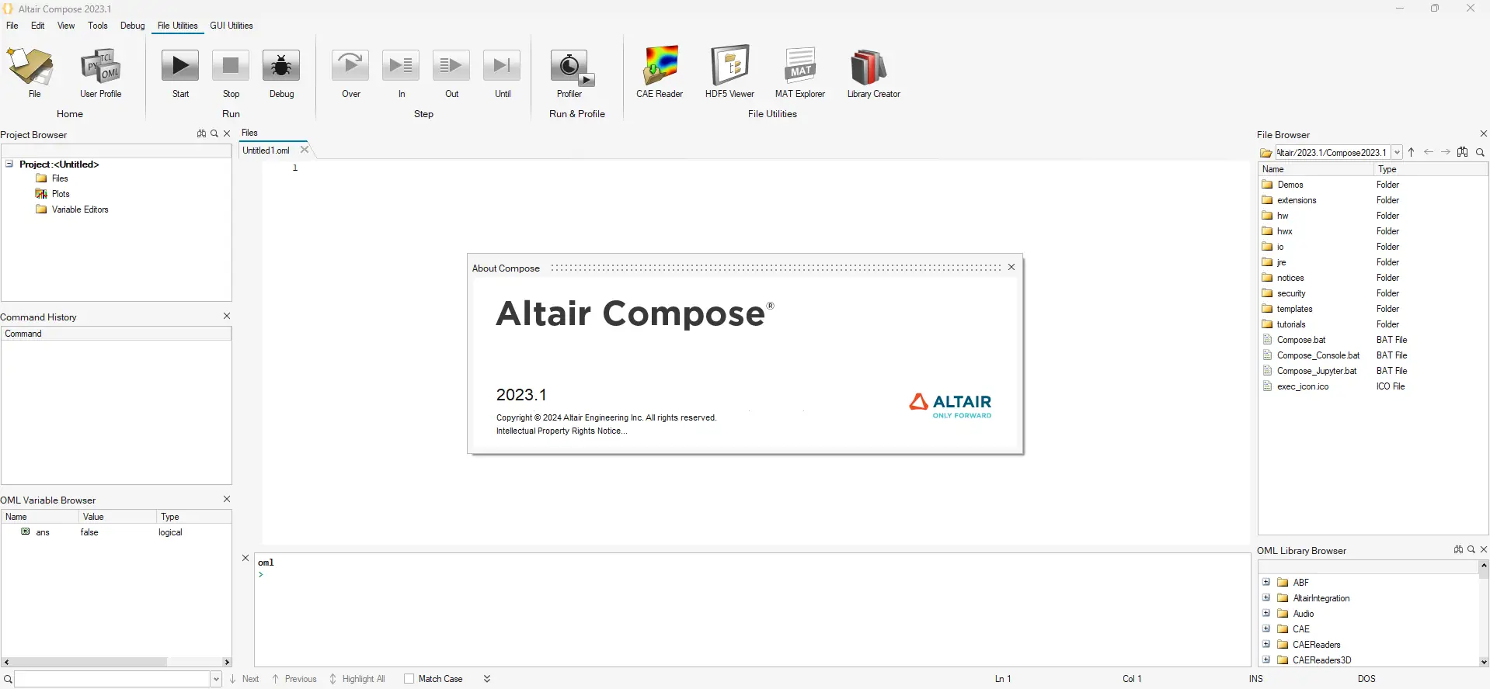Launch the Debug tool
Screen dimensions: 1490x689
click(281, 72)
